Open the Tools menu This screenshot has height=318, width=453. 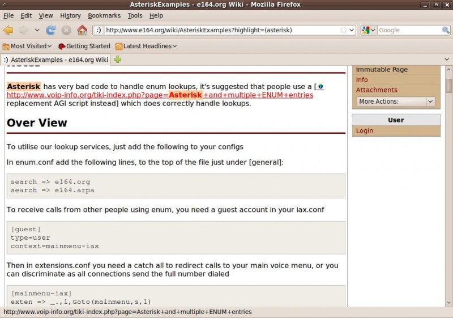pos(135,15)
